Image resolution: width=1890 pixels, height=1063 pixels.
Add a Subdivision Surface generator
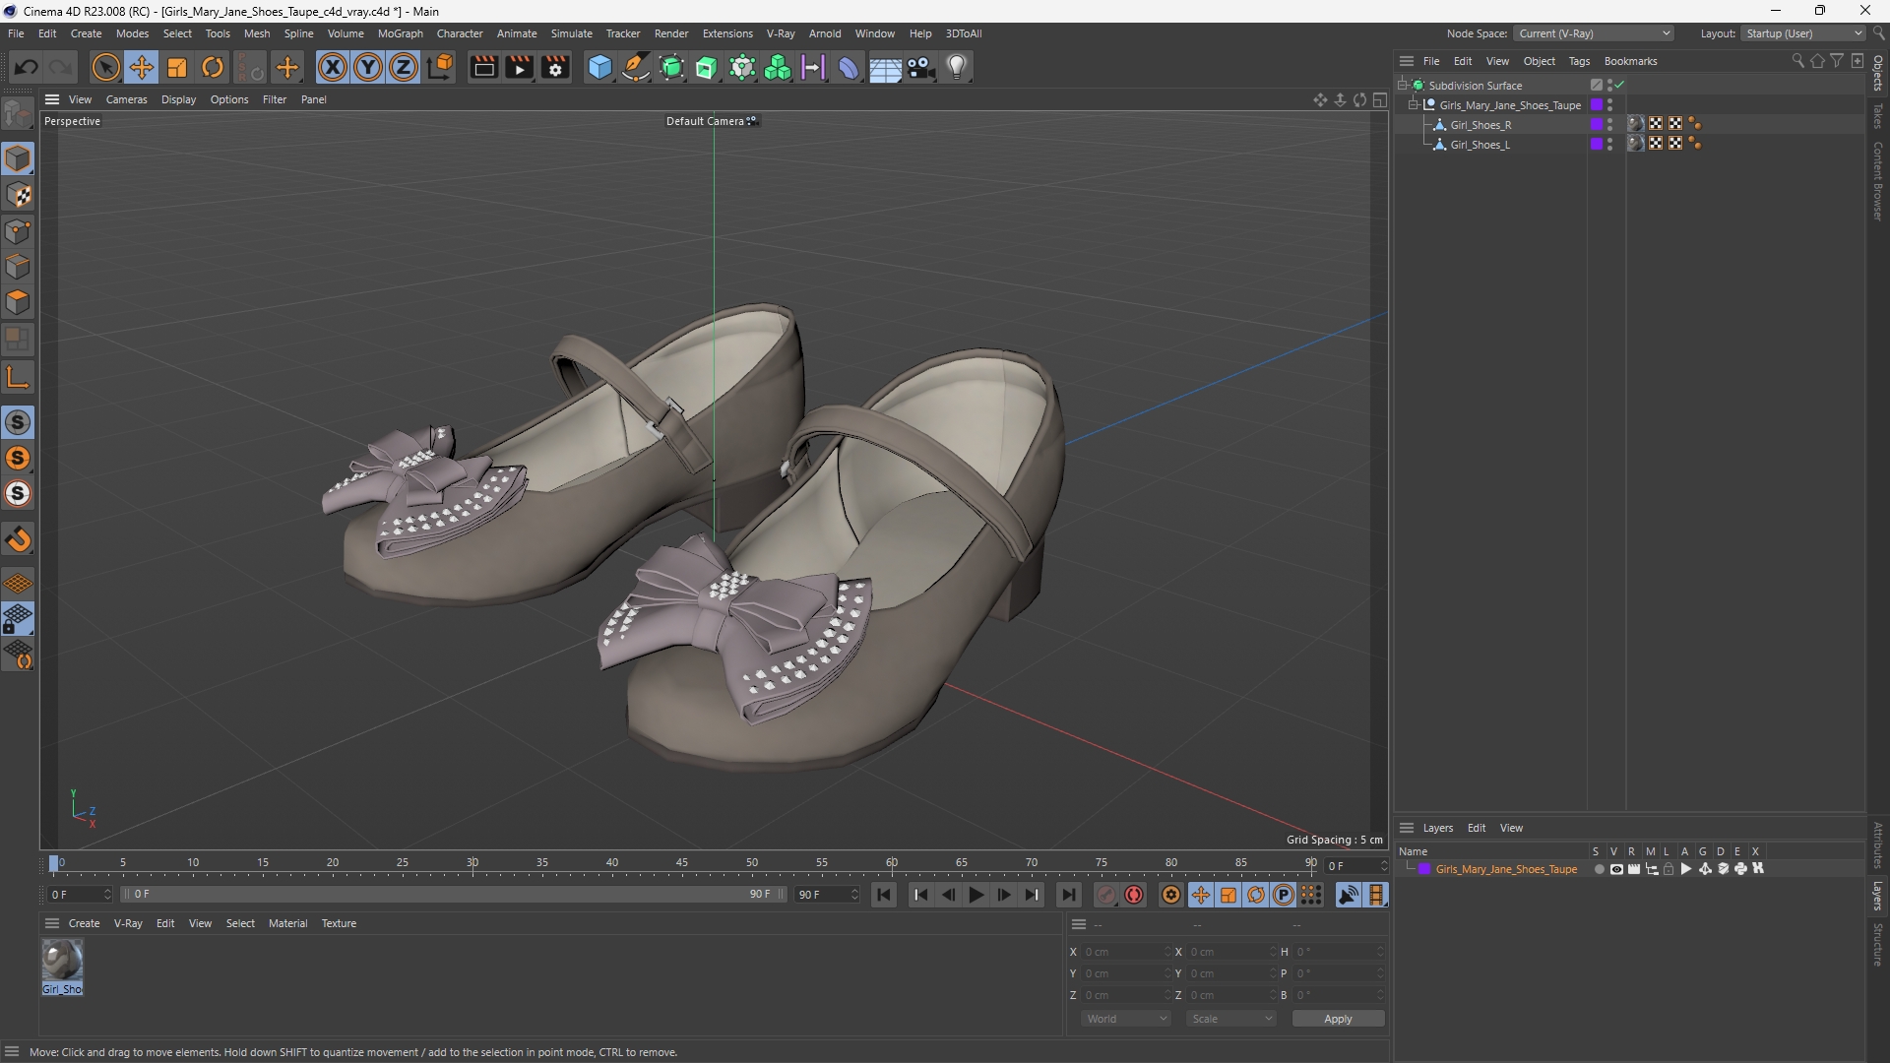(x=672, y=67)
